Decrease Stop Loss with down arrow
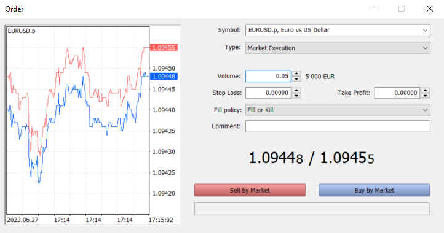Viewport: 444px width, 233px height. coord(296,96)
